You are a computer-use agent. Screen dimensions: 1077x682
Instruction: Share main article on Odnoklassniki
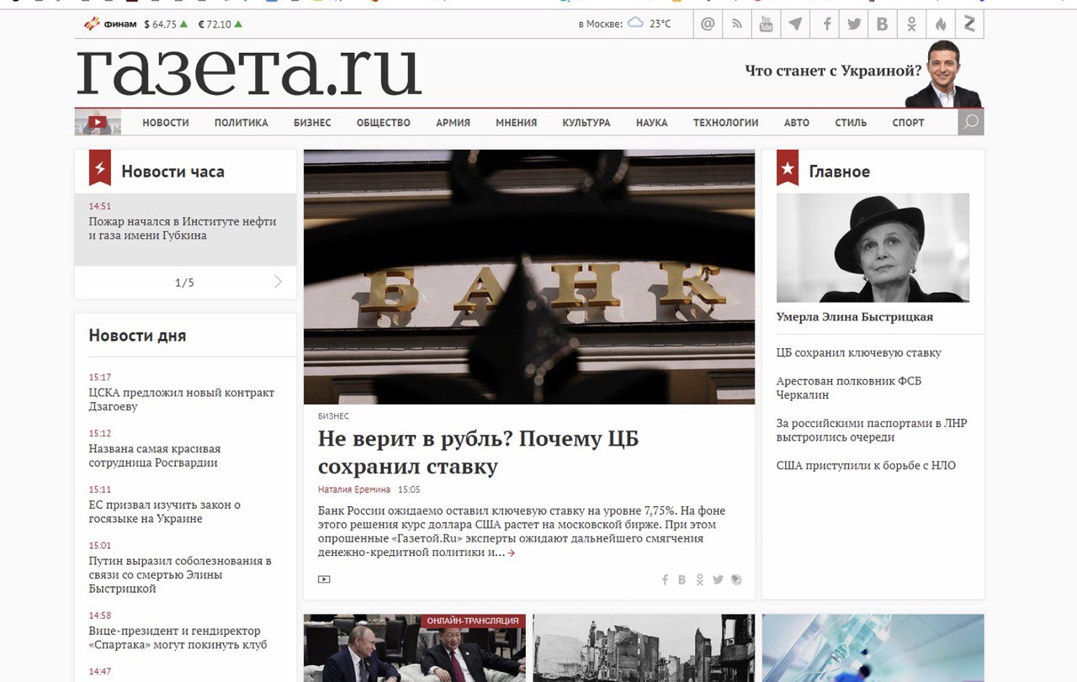pyautogui.click(x=699, y=579)
